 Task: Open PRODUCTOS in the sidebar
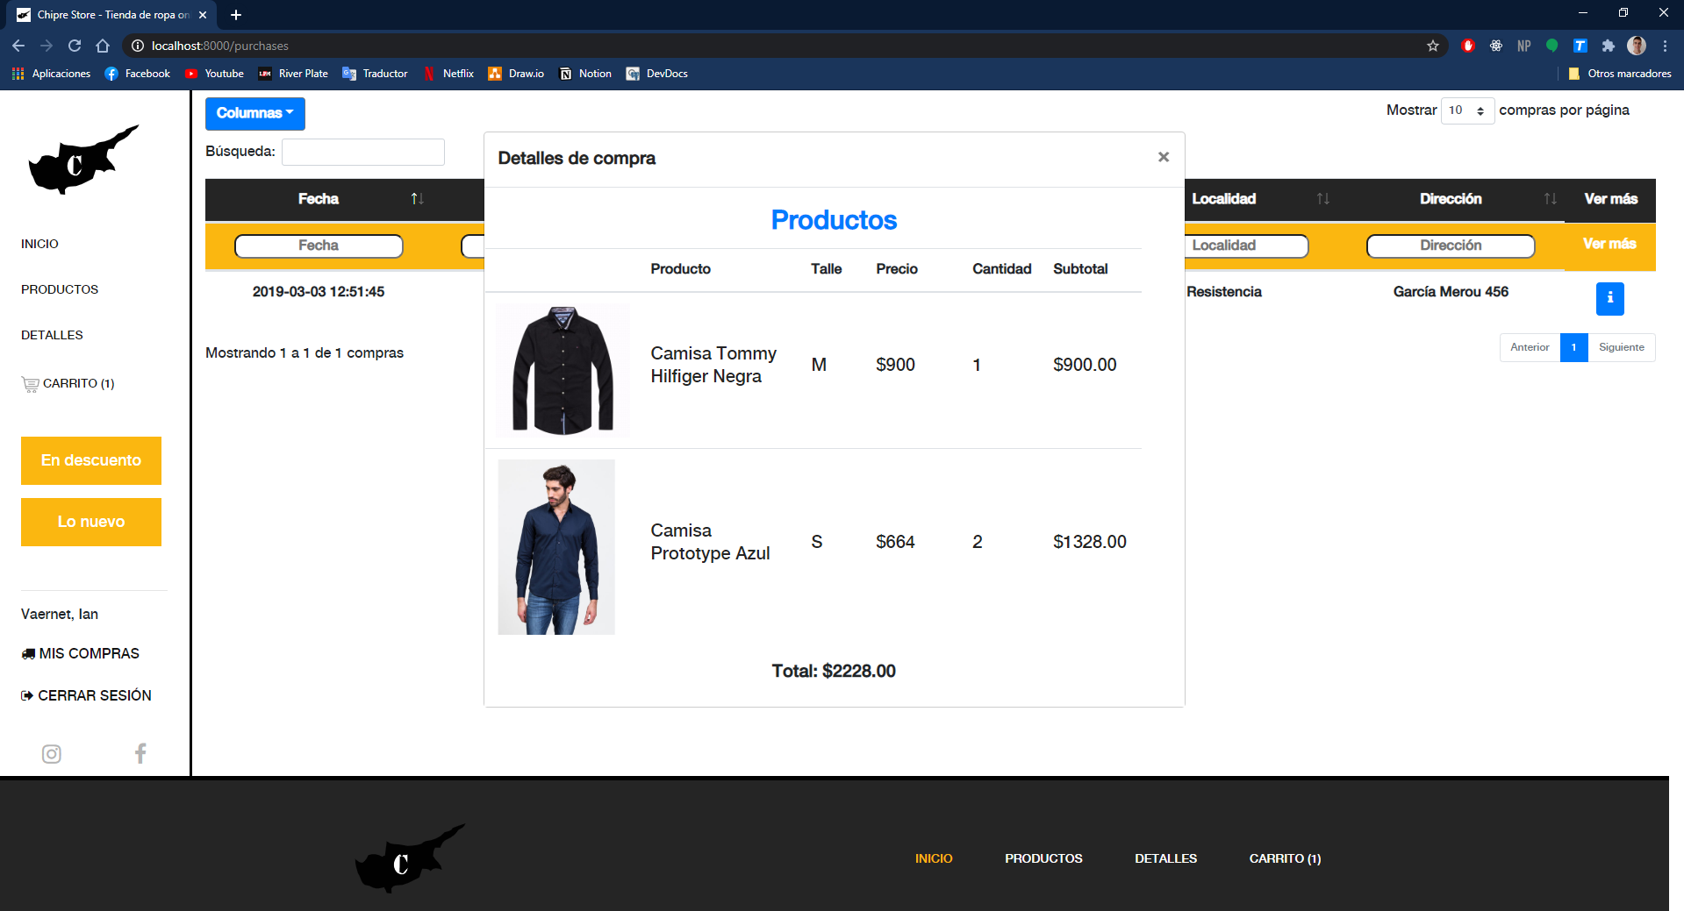pyautogui.click(x=60, y=289)
